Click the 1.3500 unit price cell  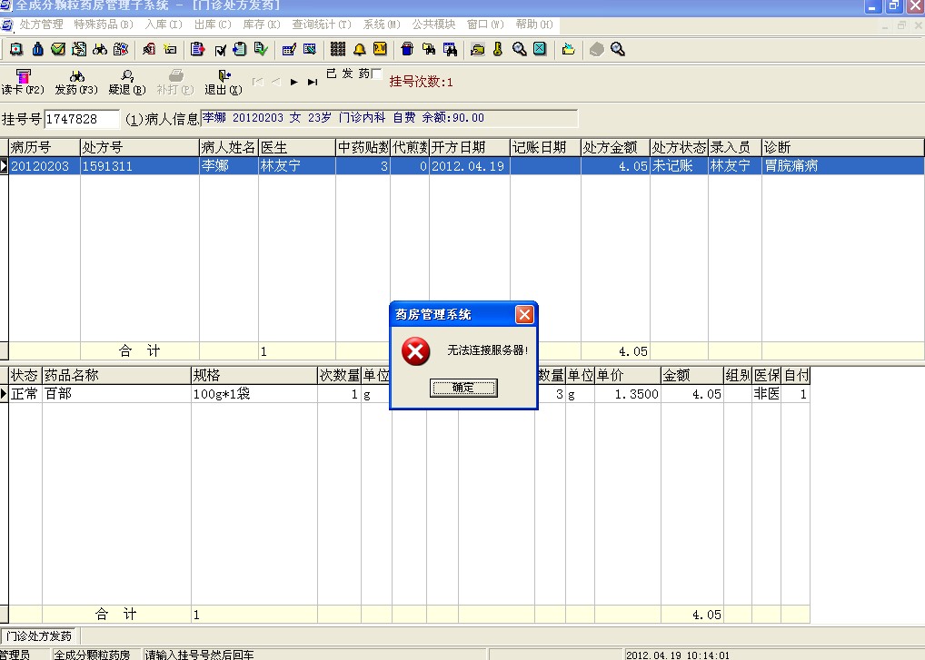point(628,394)
